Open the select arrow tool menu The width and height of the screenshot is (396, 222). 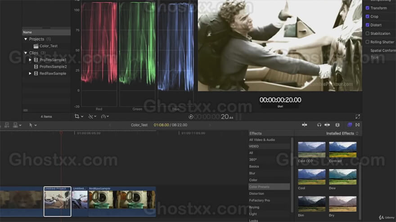[x=32, y=125]
